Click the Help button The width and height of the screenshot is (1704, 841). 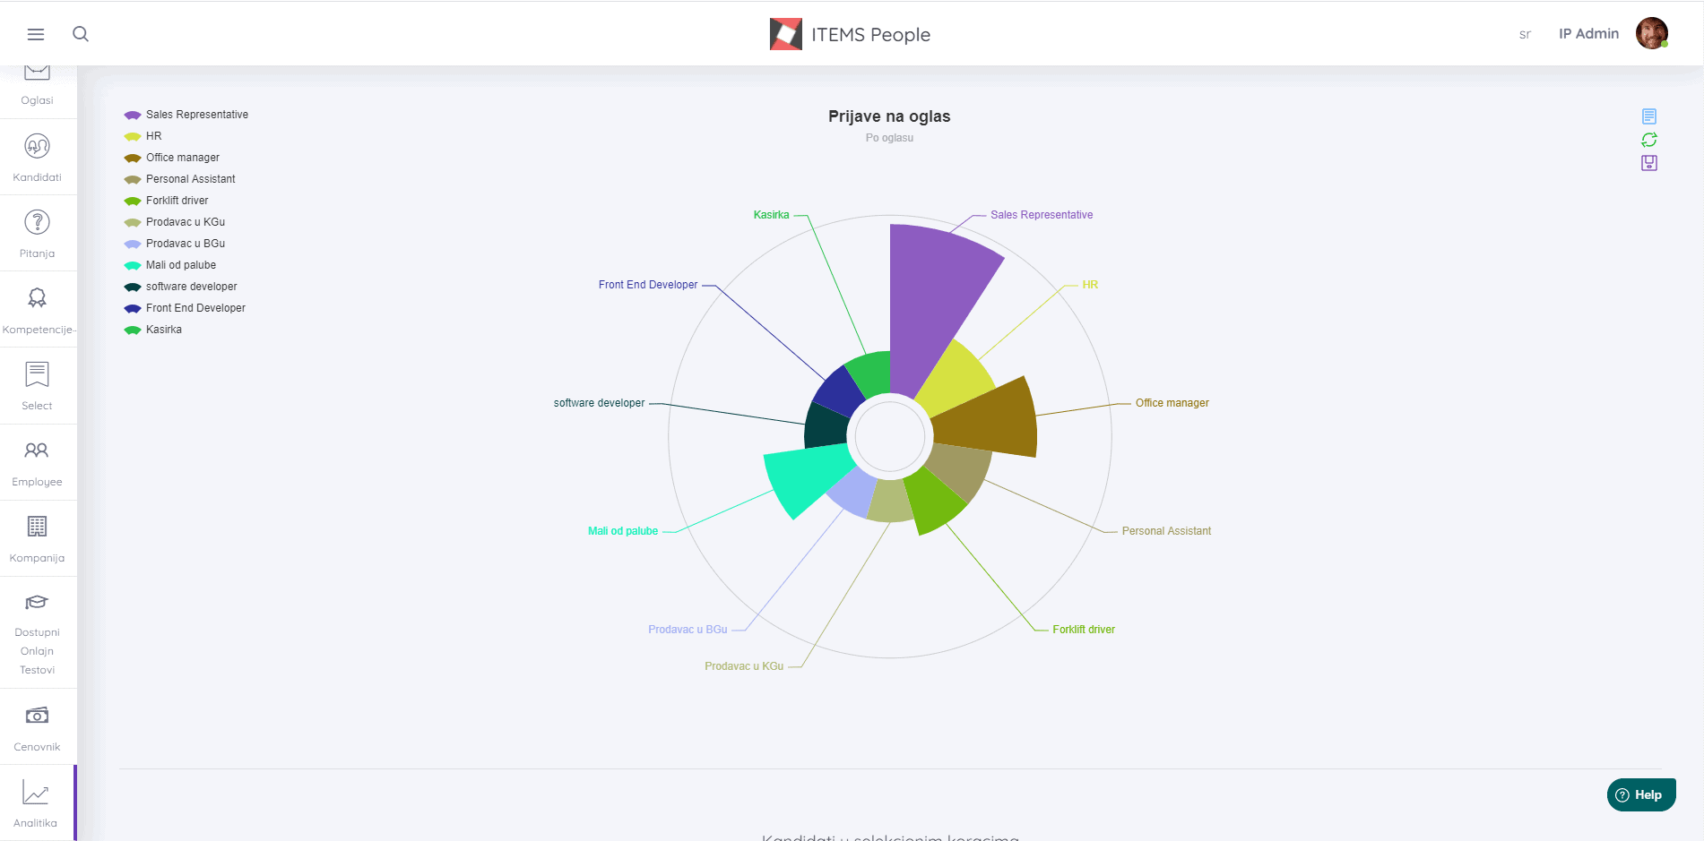pyautogui.click(x=1640, y=794)
